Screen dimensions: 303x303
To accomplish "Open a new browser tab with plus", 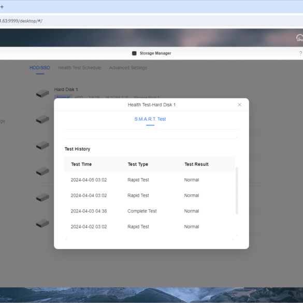I will (2, 7).
